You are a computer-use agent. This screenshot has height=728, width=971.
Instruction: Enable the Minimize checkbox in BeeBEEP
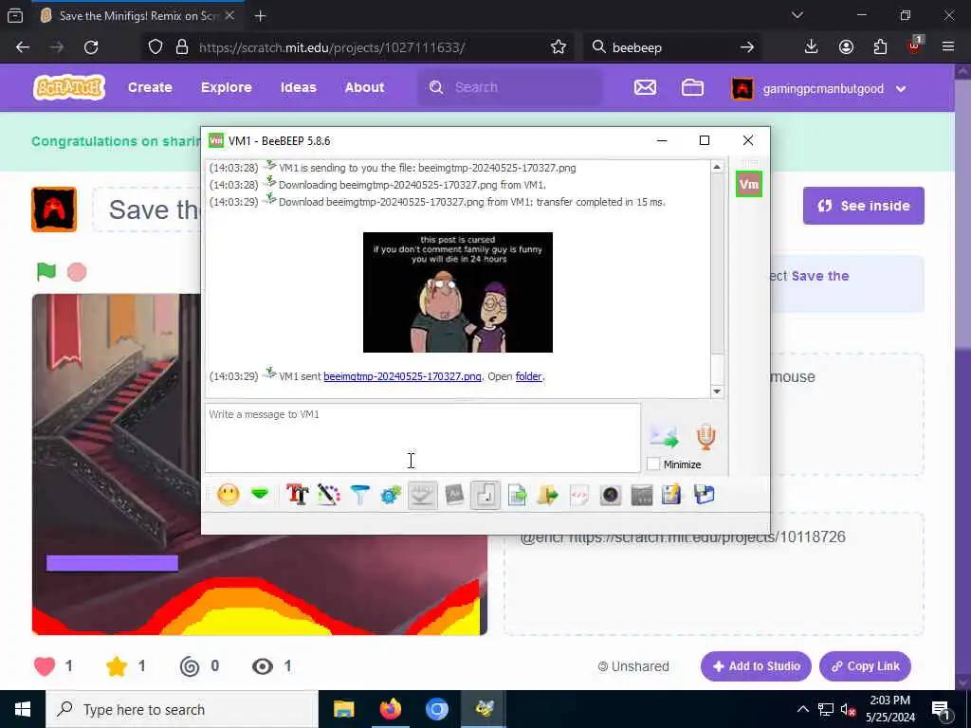(x=653, y=464)
